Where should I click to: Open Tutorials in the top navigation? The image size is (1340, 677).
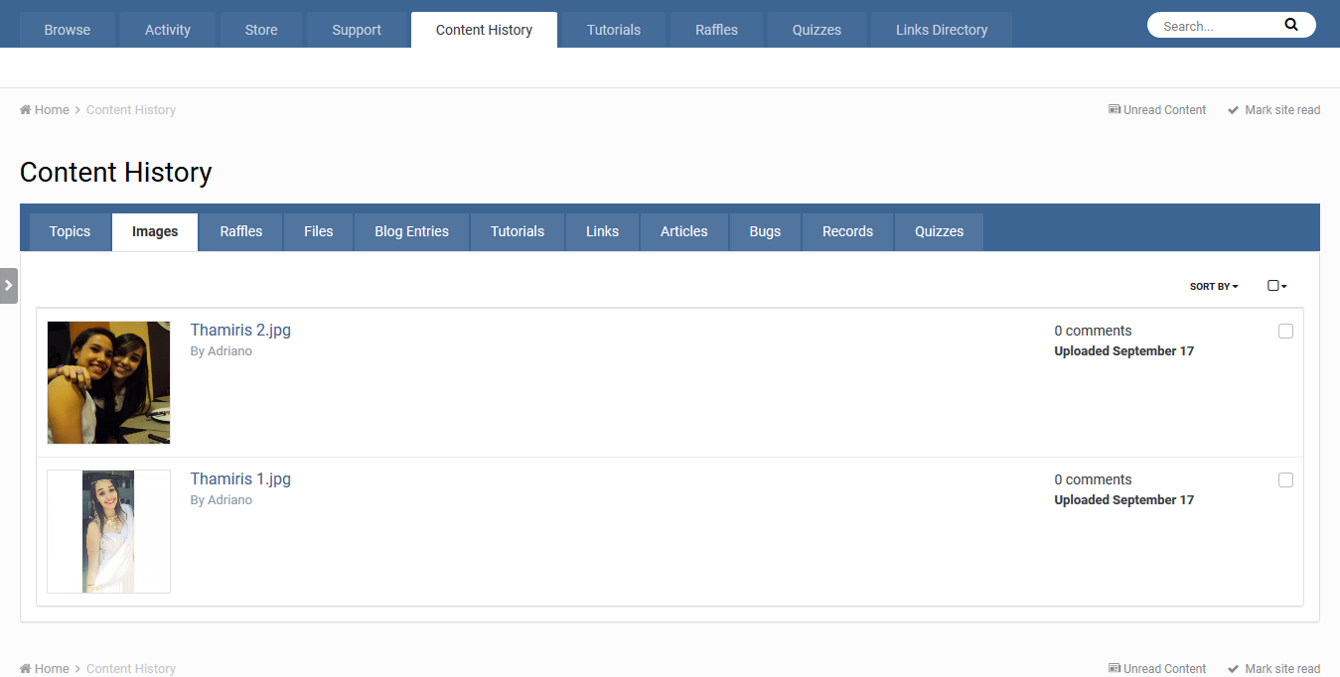point(614,30)
